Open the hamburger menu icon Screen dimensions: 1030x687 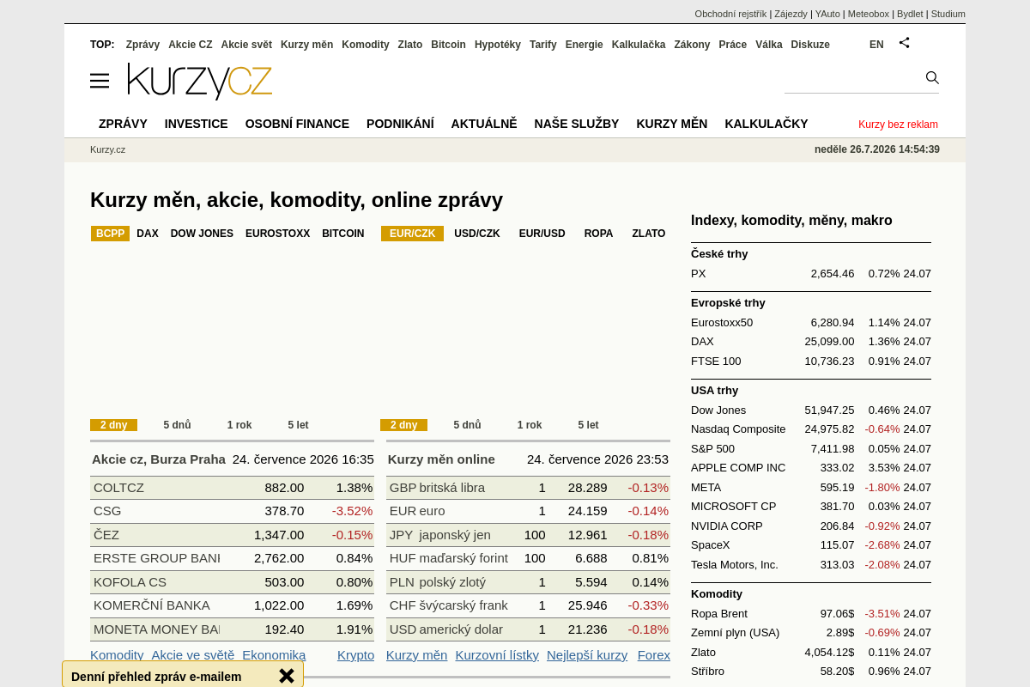point(100,81)
